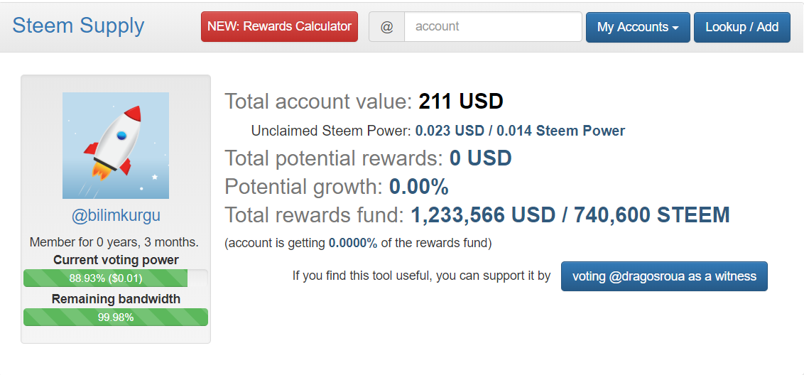Click the Total potential rewards 0 USD
Image resolution: width=804 pixels, height=375 pixels.
(480, 158)
